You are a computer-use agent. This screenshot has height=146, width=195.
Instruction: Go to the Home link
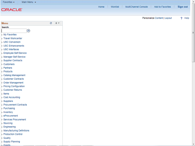[101, 7]
